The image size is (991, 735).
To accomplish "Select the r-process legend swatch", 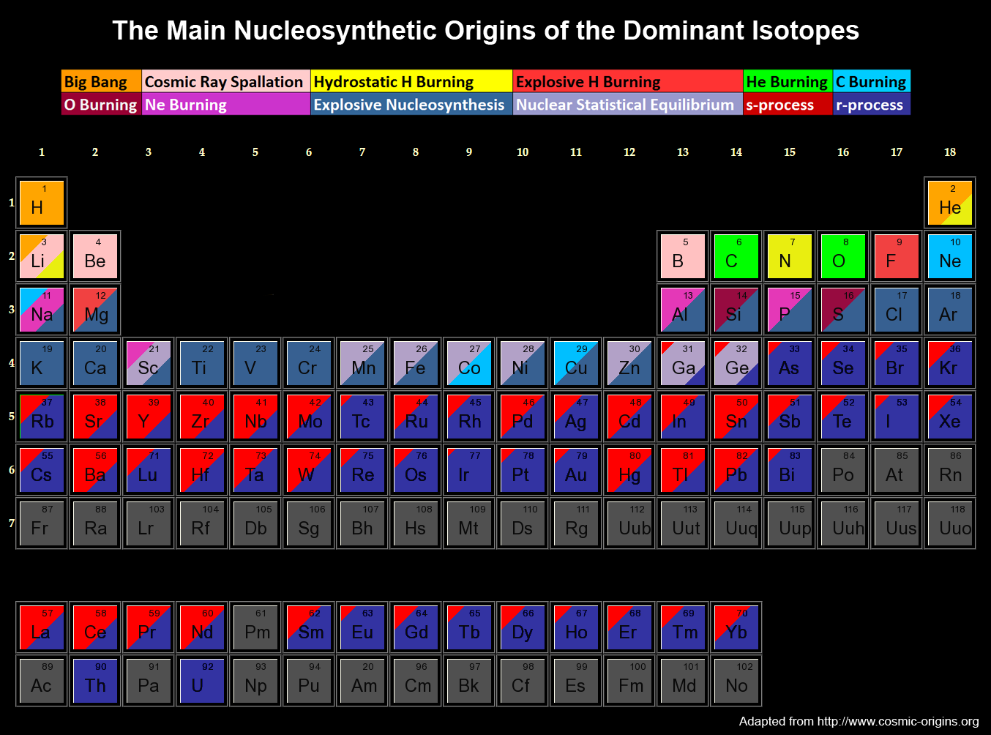I will tap(871, 105).
